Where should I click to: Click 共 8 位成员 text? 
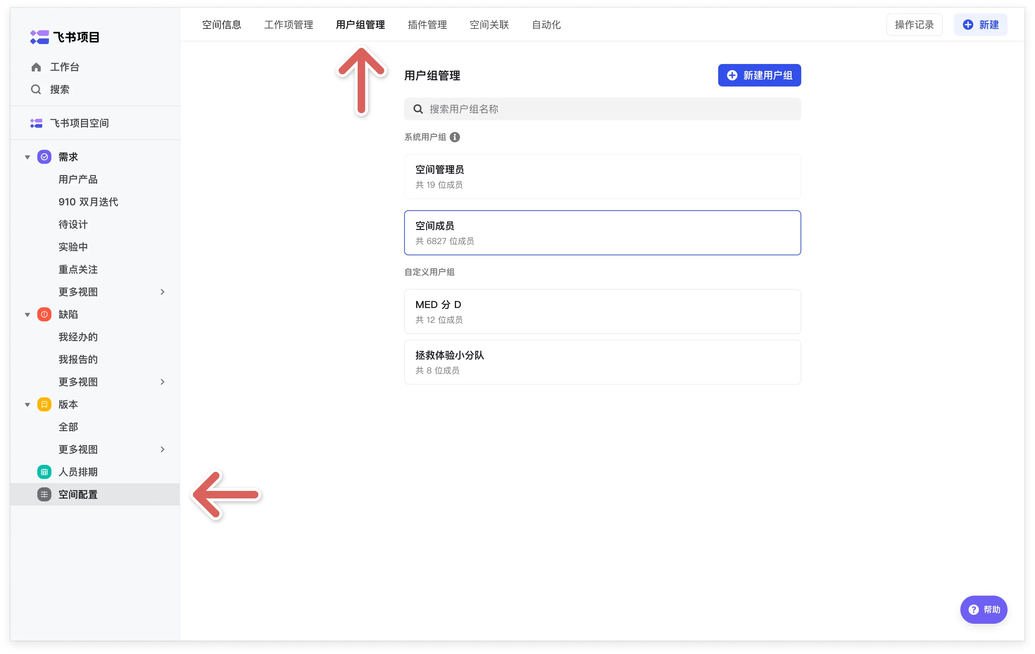[x=437, y=370]
